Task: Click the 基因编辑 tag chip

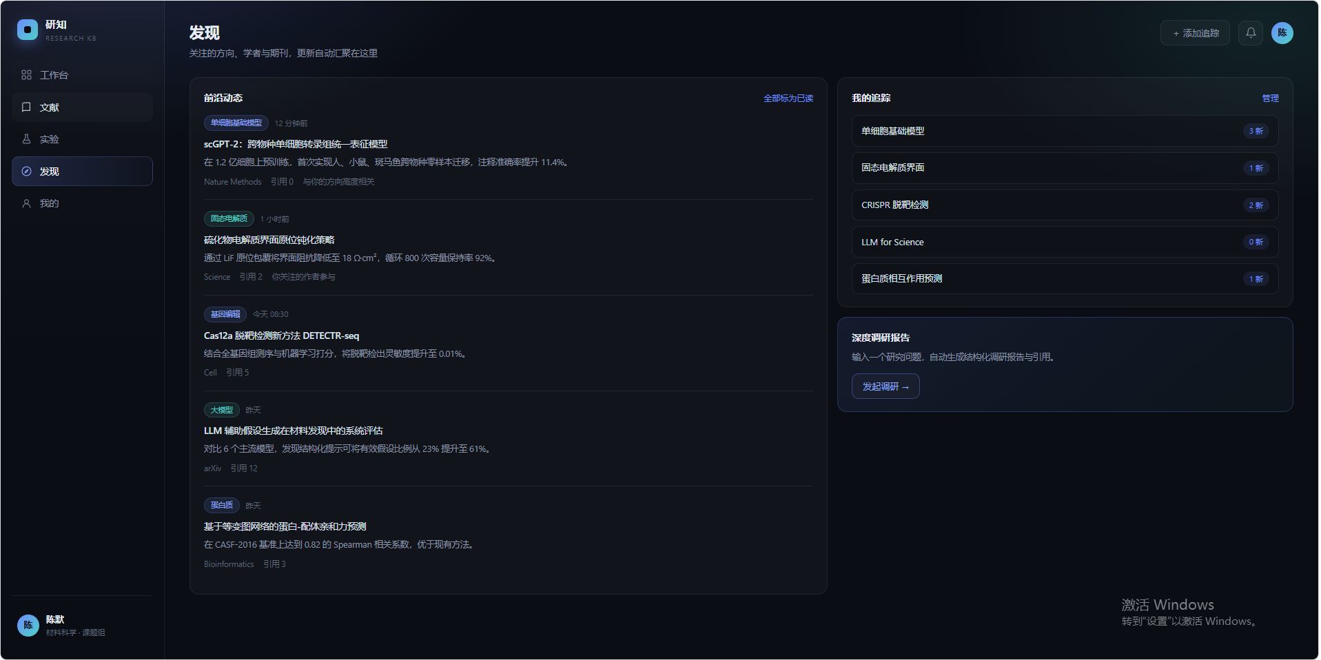Action: [225, 314]
